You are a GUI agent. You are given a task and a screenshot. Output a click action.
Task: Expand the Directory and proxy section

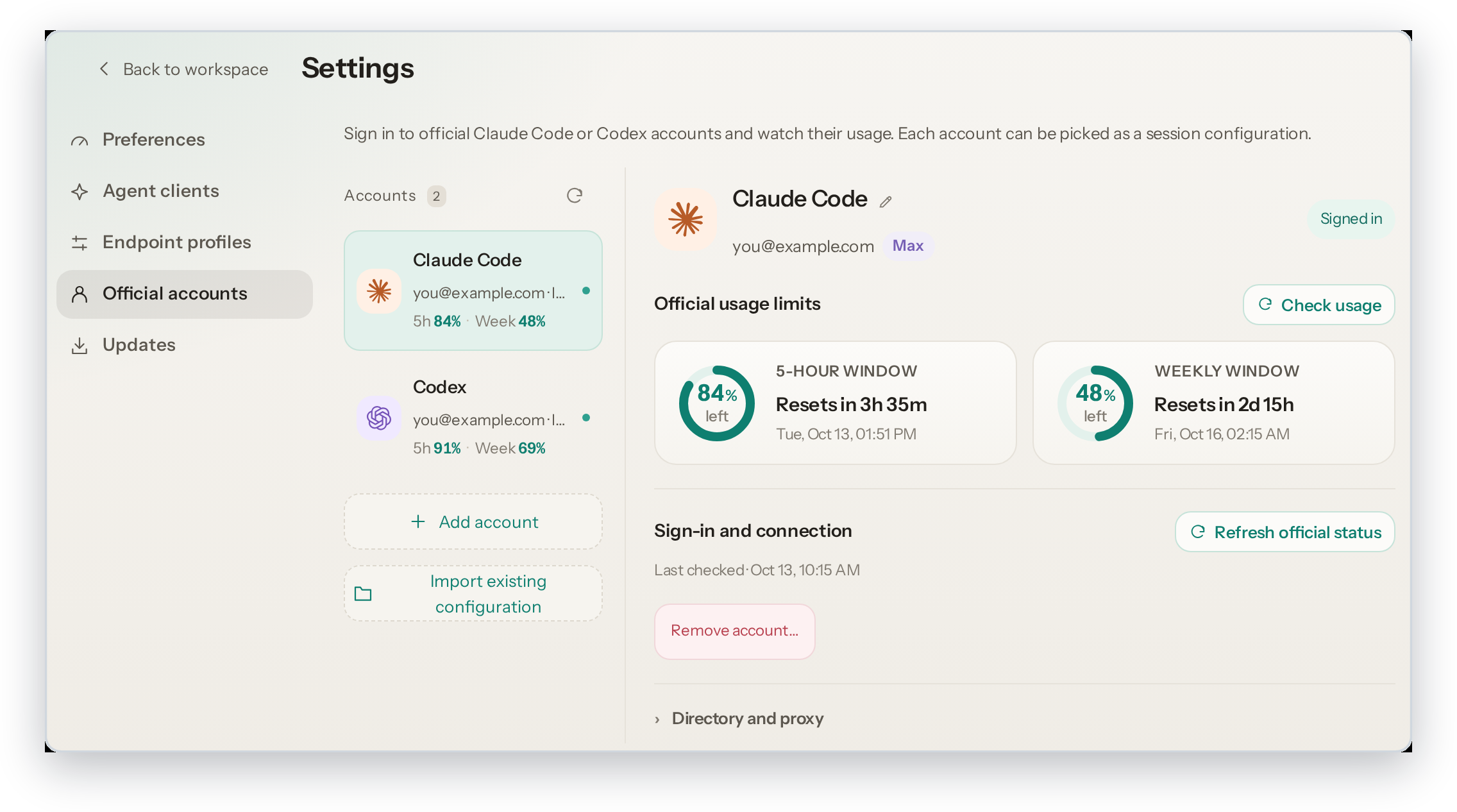click(739, 718)
